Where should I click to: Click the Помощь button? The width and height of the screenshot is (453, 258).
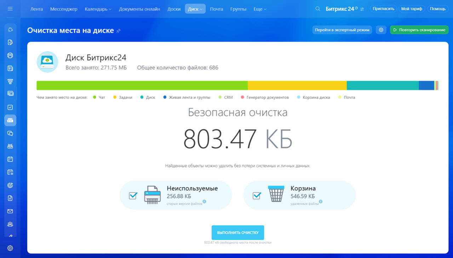coord(438,9)
